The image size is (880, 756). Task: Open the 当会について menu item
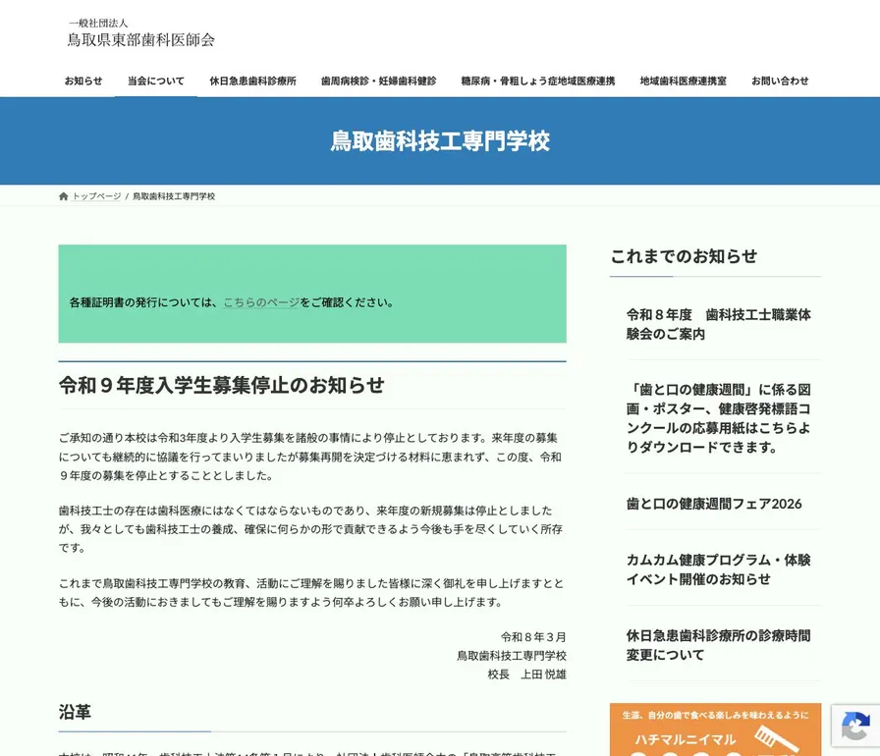click(x=156, y=81)
